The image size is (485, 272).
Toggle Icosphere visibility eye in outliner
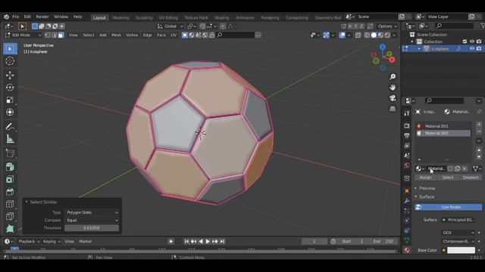472,48
